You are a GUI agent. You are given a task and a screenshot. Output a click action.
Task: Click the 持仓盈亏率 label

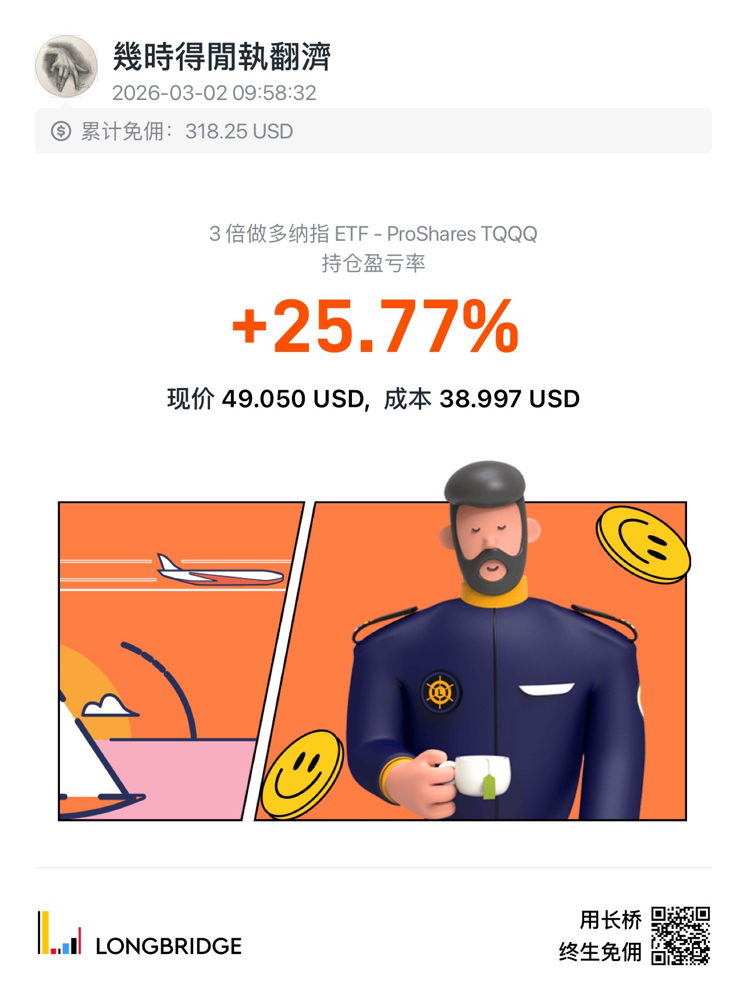373,264
